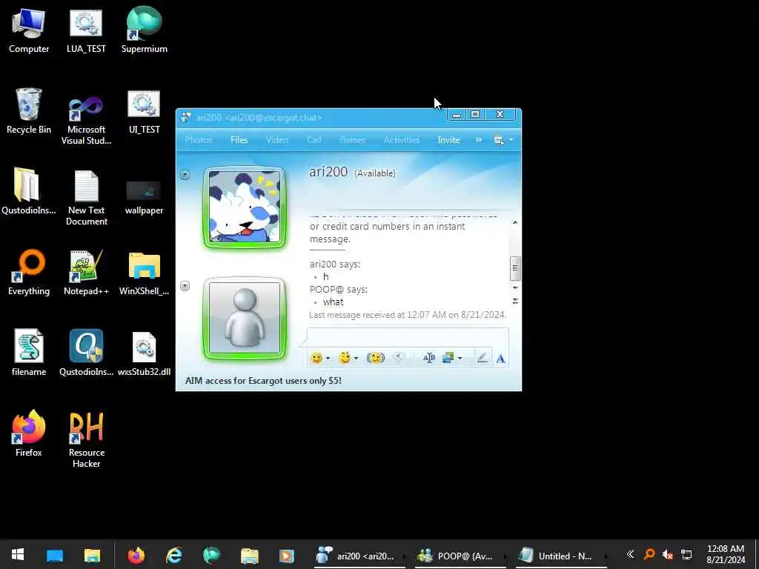Click the chat history scrollbar thumb
This screenshot has height=569, width=759.
click(x=515, y=268)
